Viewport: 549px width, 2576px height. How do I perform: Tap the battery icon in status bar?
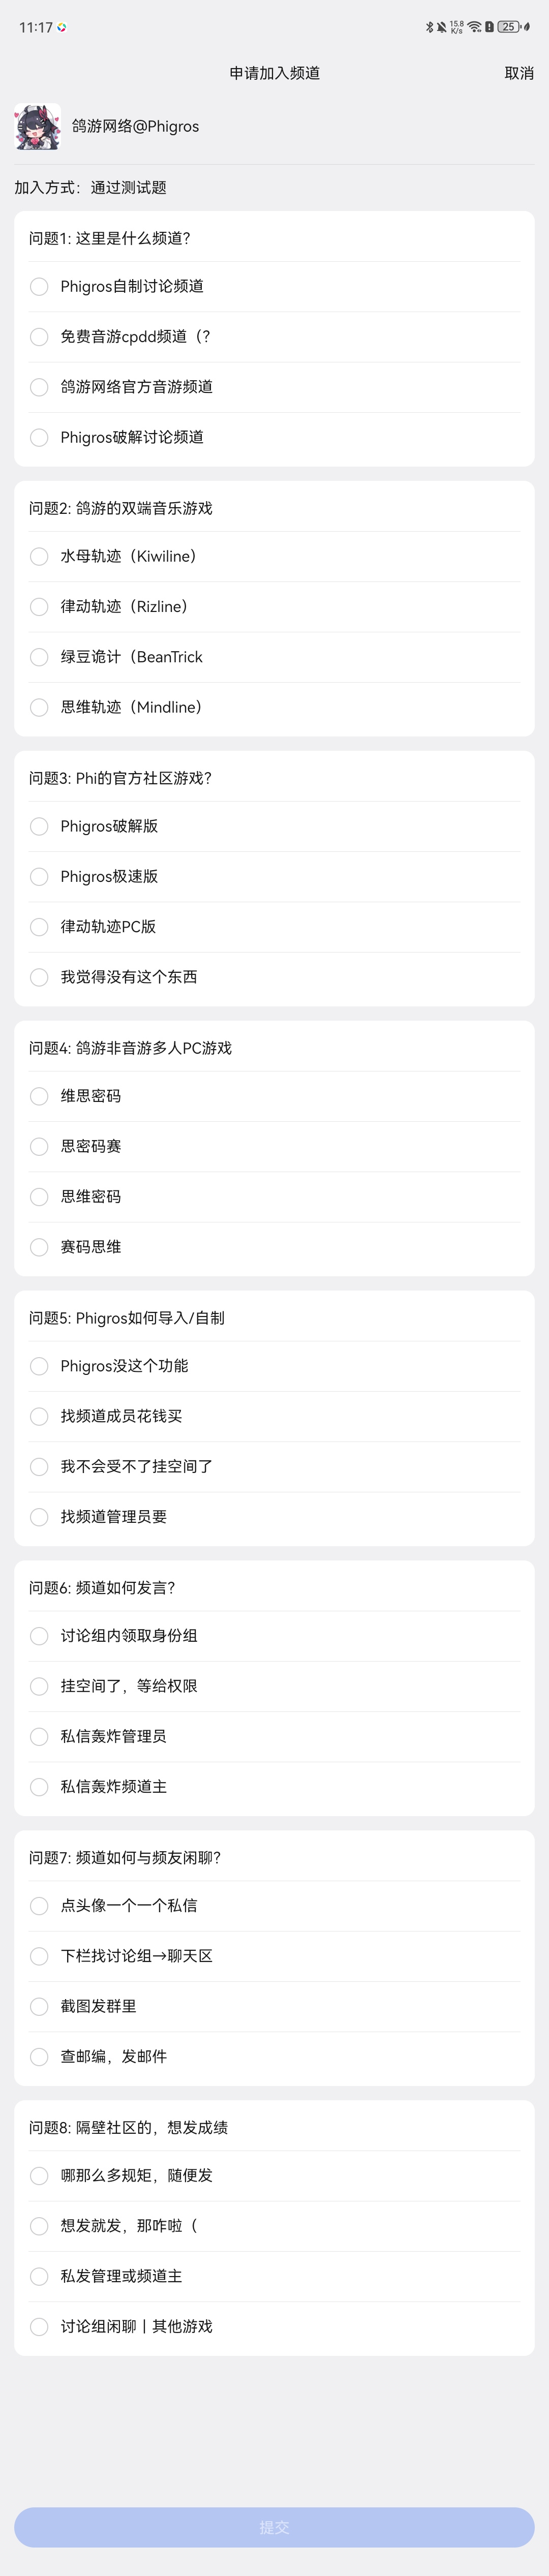(x=510, y=27)
